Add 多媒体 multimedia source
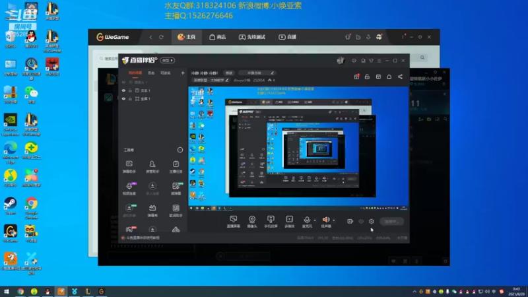Screen dimensions: 528x297 click(x=289, y=222)
